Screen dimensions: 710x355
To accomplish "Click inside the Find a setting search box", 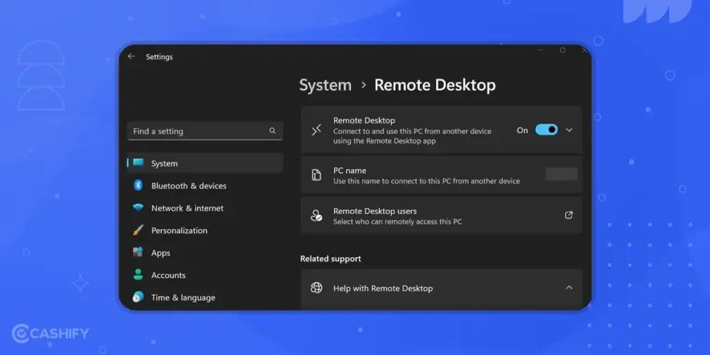I will (x=205, y=131).
